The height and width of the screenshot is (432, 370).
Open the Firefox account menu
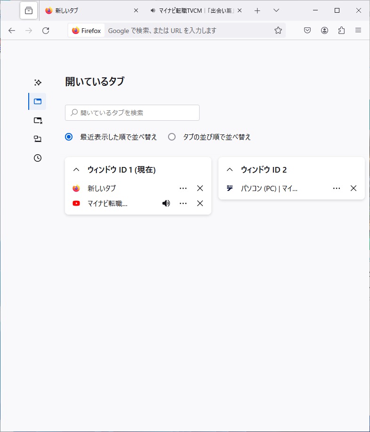(324, 31)
